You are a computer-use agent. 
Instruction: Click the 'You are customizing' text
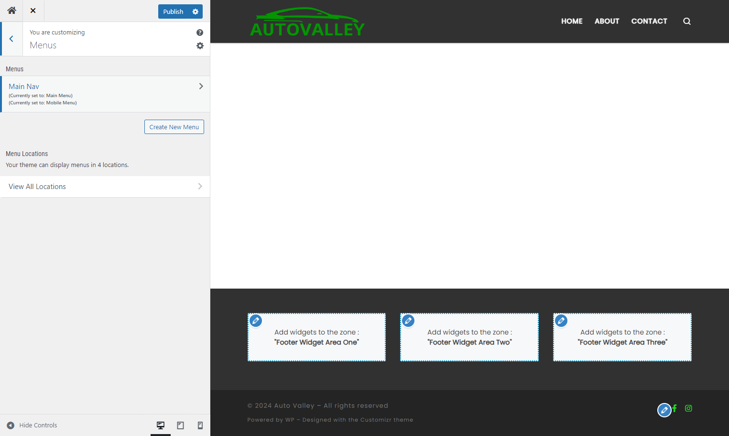click(57, 32)
